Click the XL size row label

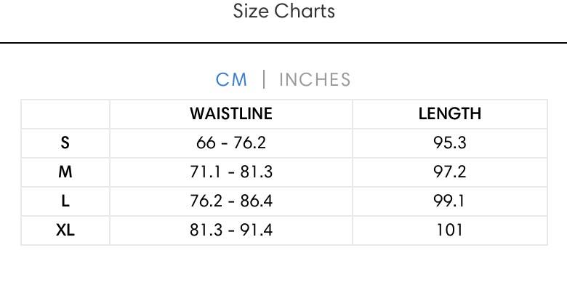point(65,230)
